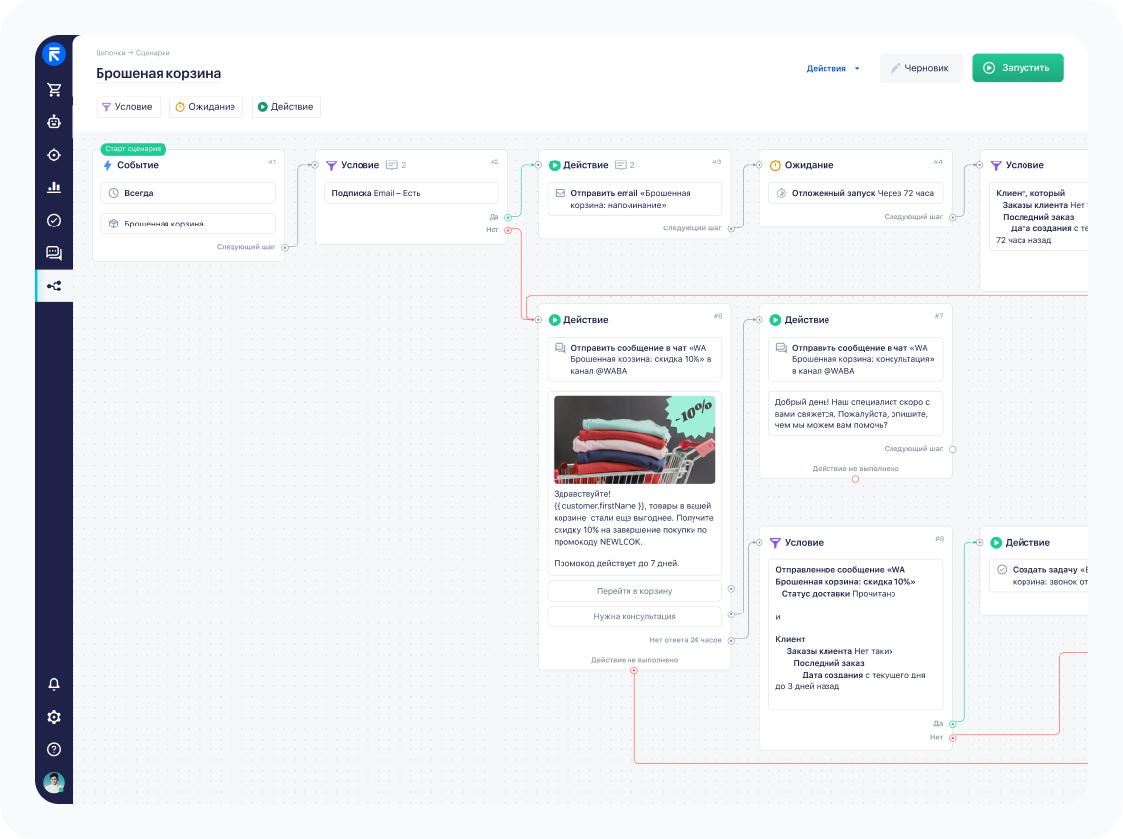Click the Перейти в корзину button
The image size is (1123, 839).
click(x=634, y=591)
